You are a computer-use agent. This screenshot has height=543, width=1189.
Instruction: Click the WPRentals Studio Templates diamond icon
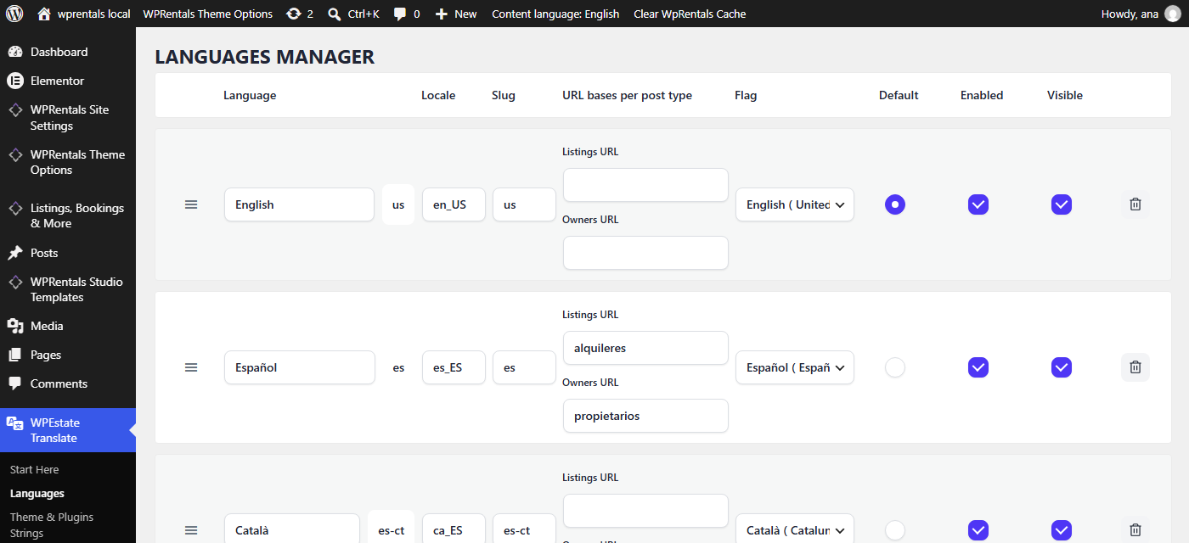15,282
